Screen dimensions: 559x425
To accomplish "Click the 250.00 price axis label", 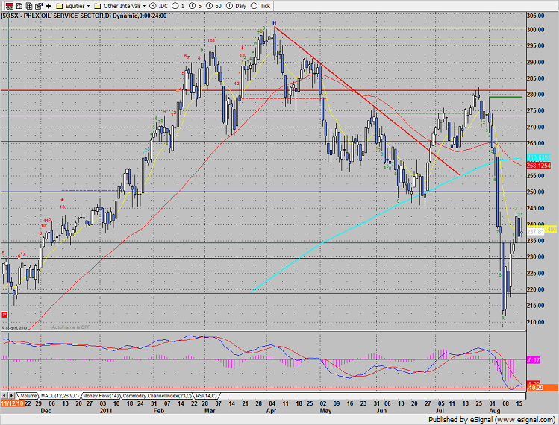I will (535, 192).
